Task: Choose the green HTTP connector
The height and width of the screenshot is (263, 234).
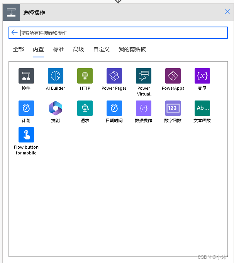Action: (85, 76)
